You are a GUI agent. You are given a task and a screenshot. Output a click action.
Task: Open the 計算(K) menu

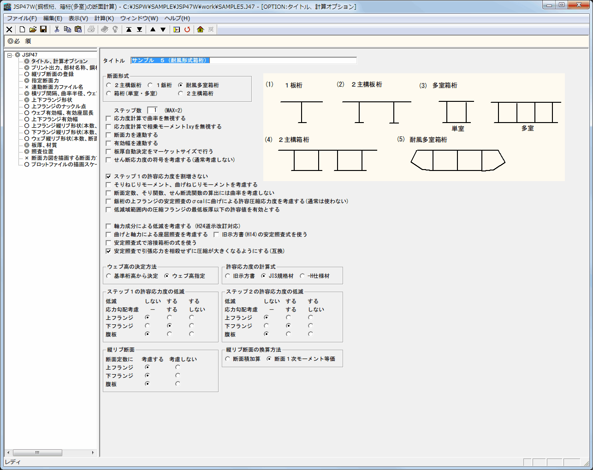(x=104, y=18)
